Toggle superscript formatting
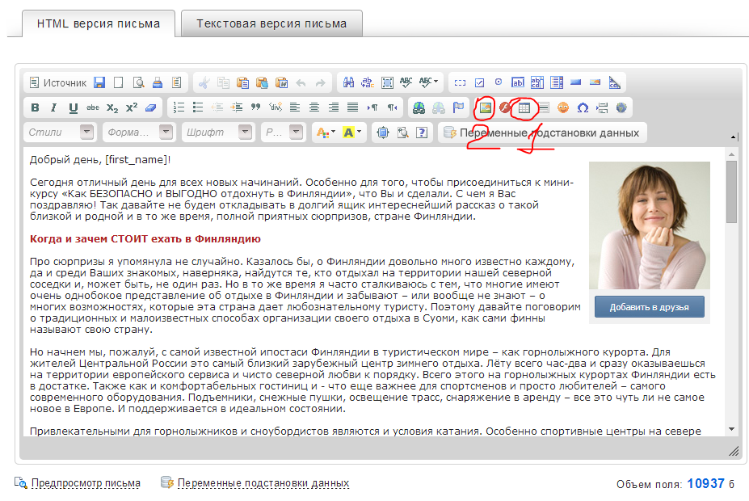Image resolution: width=749 pixels, height=501 pixels. pyautogui.click(x=132, y=107)
